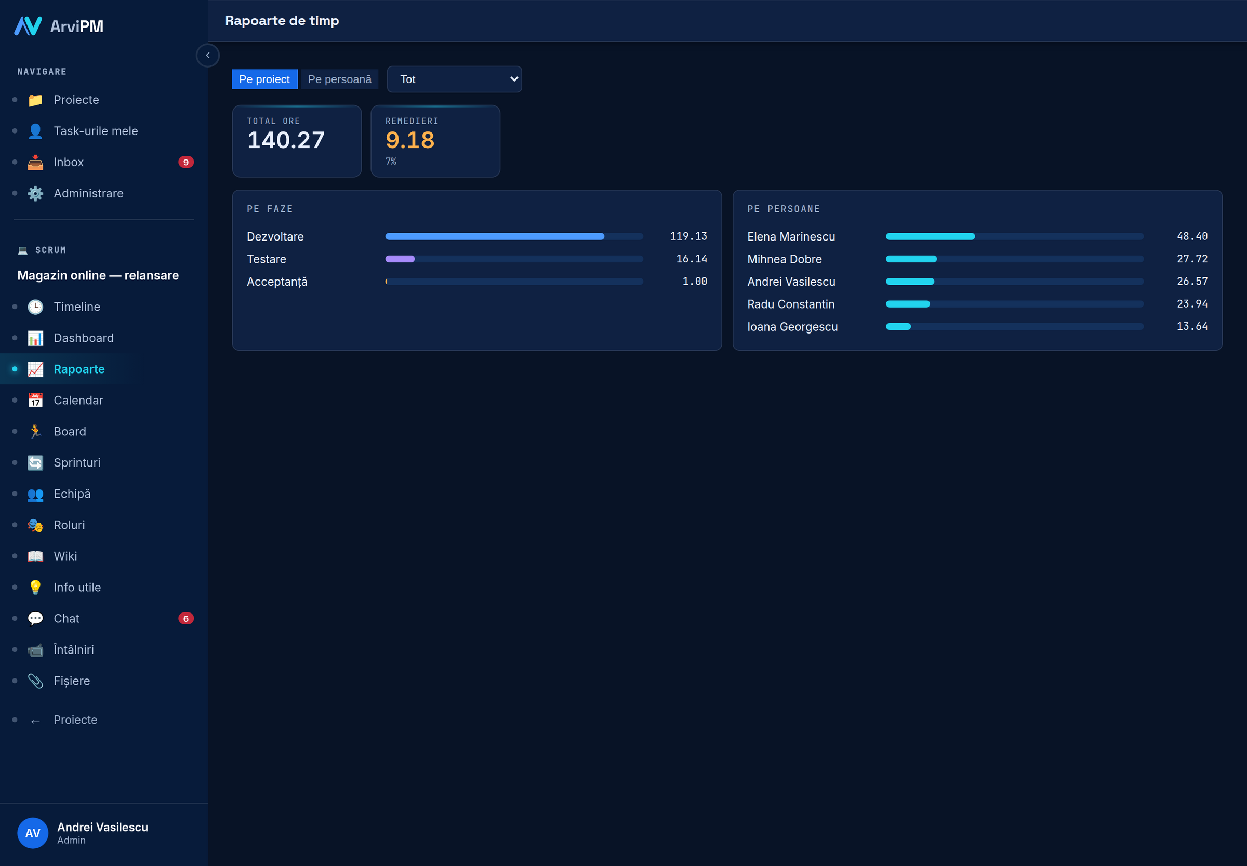Select the Remedieri 9.18 card
Image resolution: width=1247 pixels, height=866 pixels.
(435, 141)
